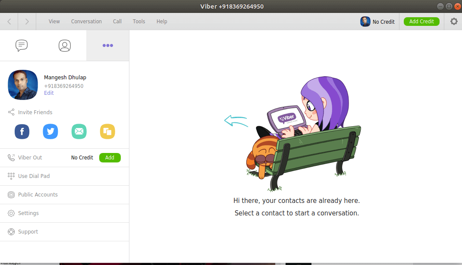The width and height of the screenshot is (462, 265).
Task: Click the Invite Friends share icon
Action: click(x=11, y=112)
